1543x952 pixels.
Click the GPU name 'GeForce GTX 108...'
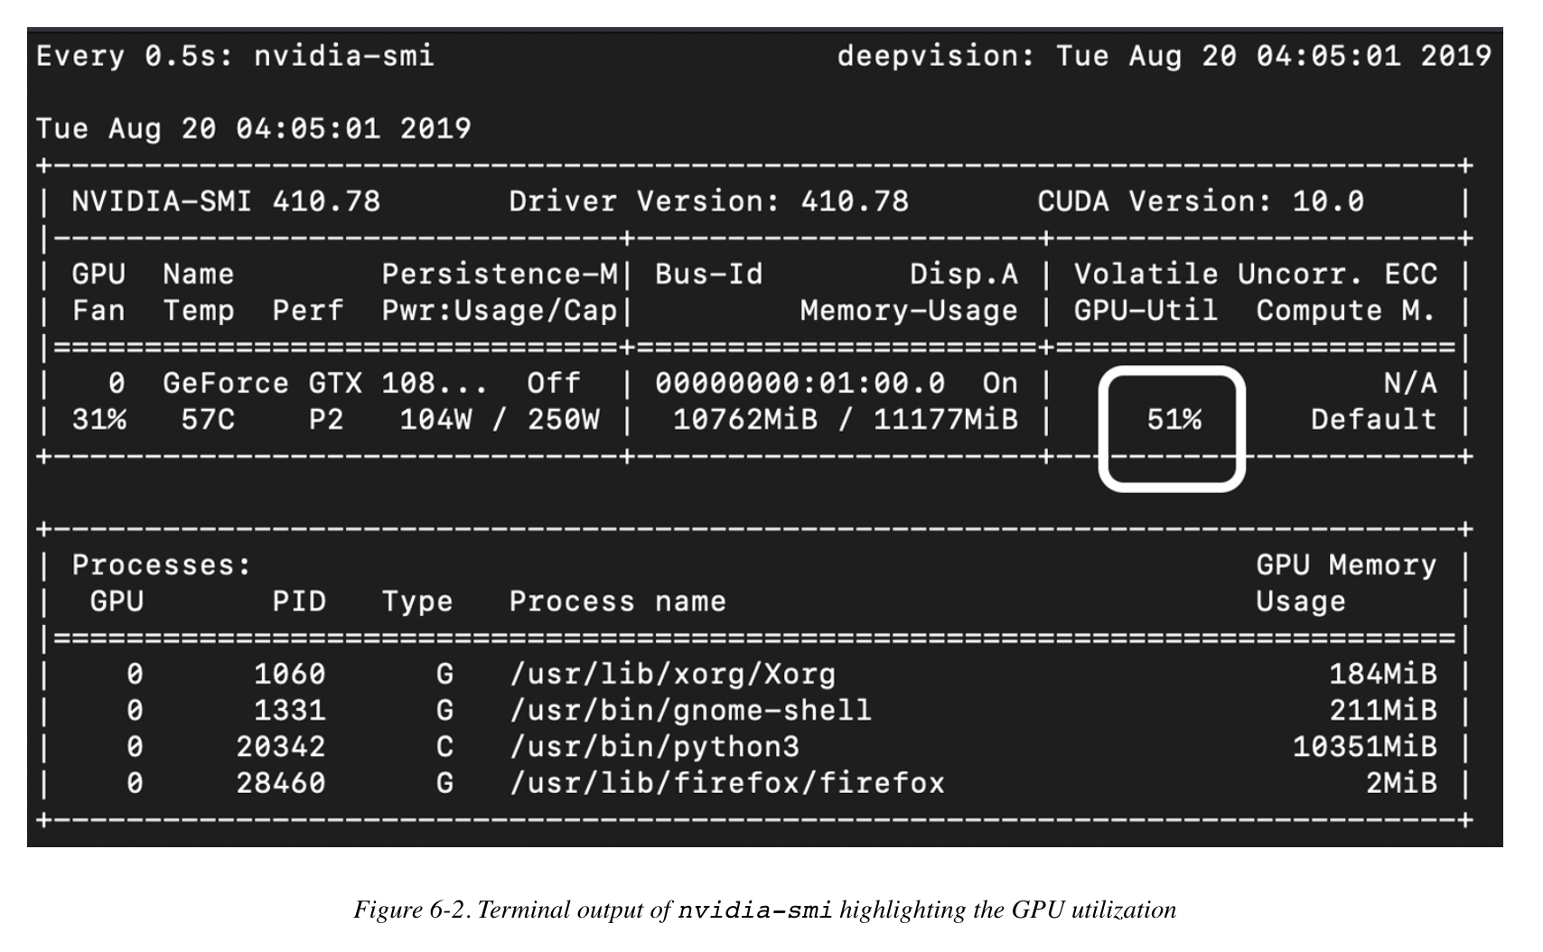tap(325, 383)
